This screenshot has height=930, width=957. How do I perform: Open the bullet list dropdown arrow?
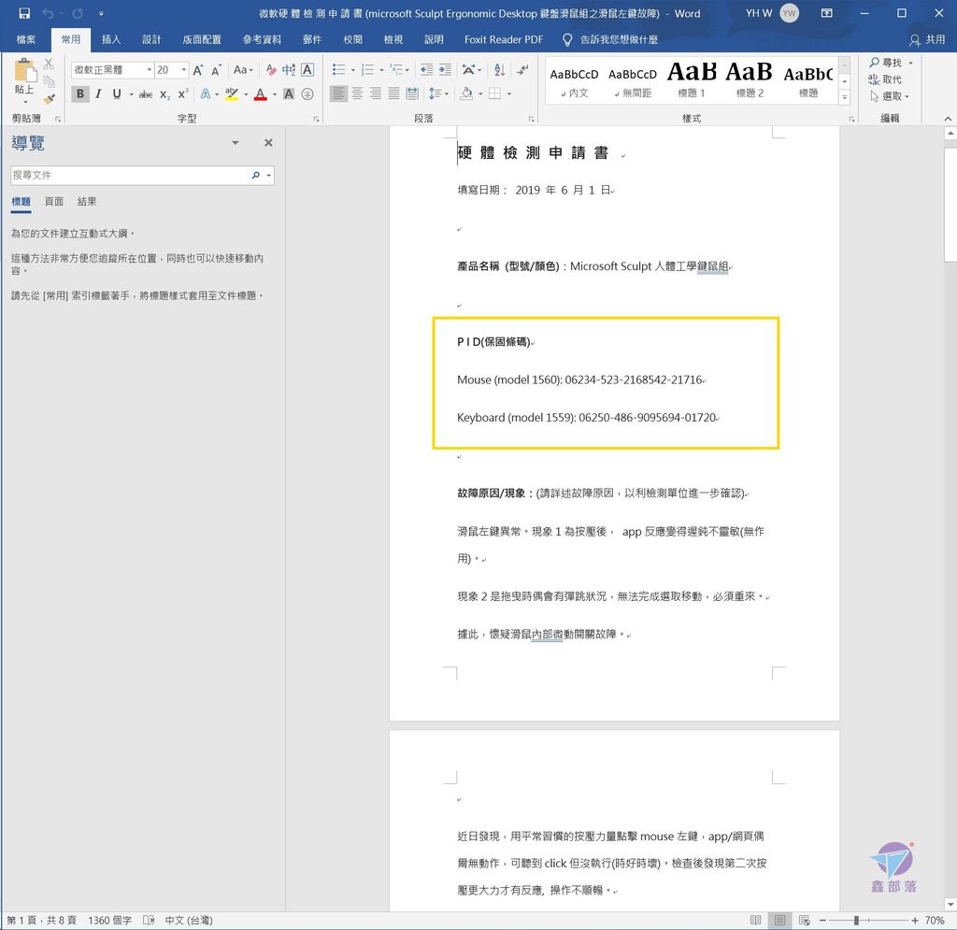(x=352, y=70)
